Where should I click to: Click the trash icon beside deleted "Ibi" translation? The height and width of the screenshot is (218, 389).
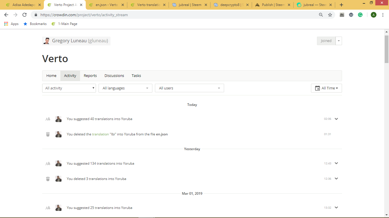coord(48,134)
